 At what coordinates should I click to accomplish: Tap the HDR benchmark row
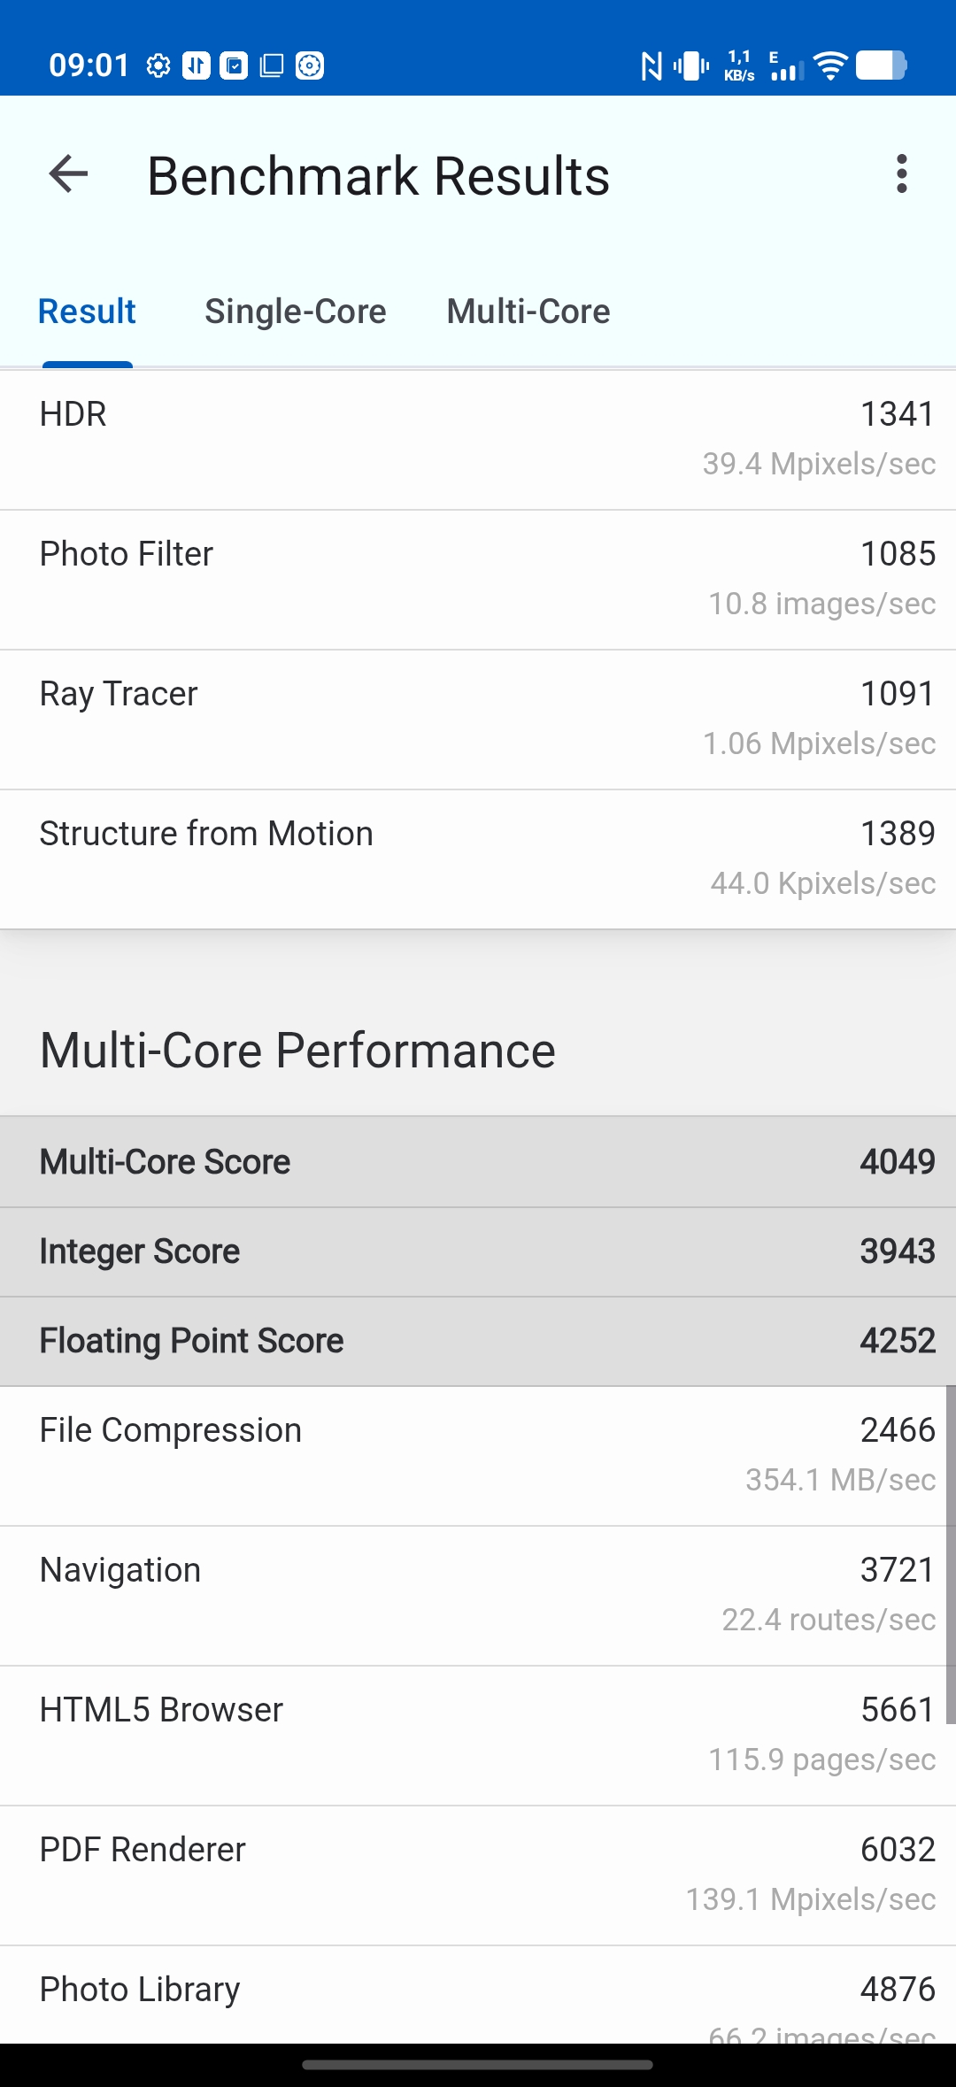pyautogui.click(x=478, y=440)
